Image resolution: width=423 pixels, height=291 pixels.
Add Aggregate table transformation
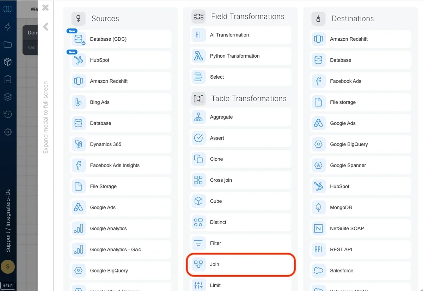[240, 117]
